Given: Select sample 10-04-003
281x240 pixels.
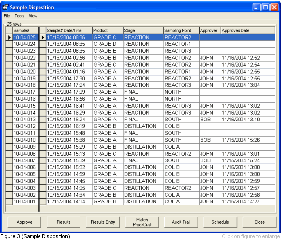Looking at the screenshot, I should (26, 188).
